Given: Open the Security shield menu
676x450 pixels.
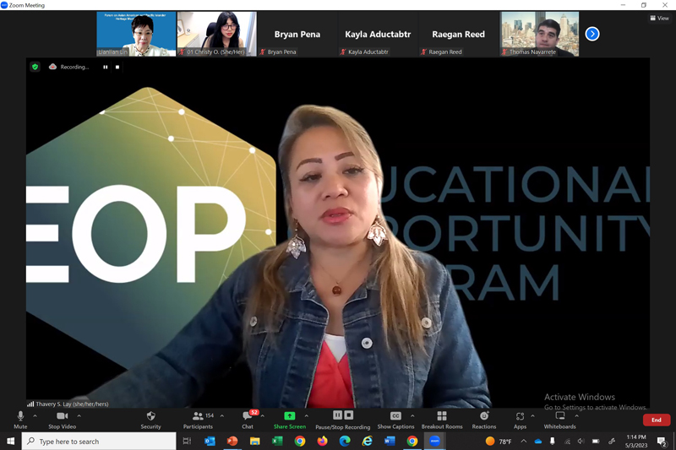Looking at the screenshot, I should coord(150,420).
